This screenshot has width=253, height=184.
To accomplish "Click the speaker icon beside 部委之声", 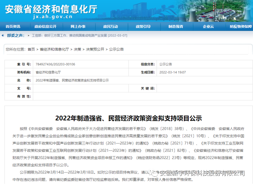I will coord(3,36).
